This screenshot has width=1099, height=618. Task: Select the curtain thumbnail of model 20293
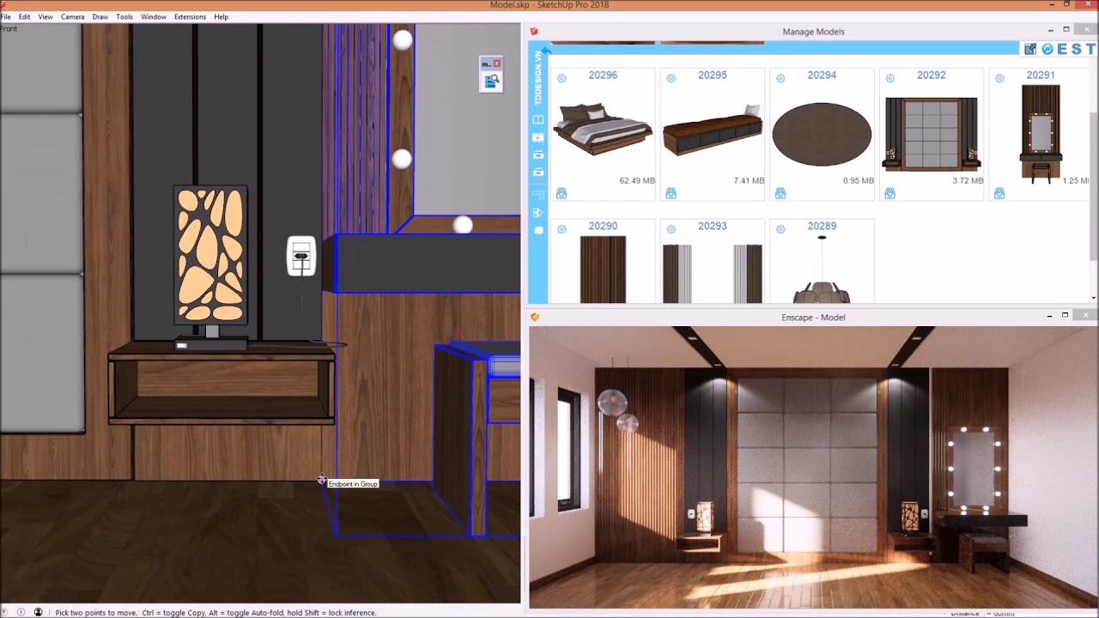tap(713, 274)
